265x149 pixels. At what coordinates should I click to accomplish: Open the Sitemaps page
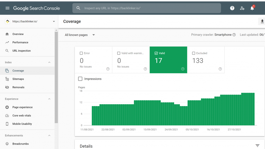18,79
